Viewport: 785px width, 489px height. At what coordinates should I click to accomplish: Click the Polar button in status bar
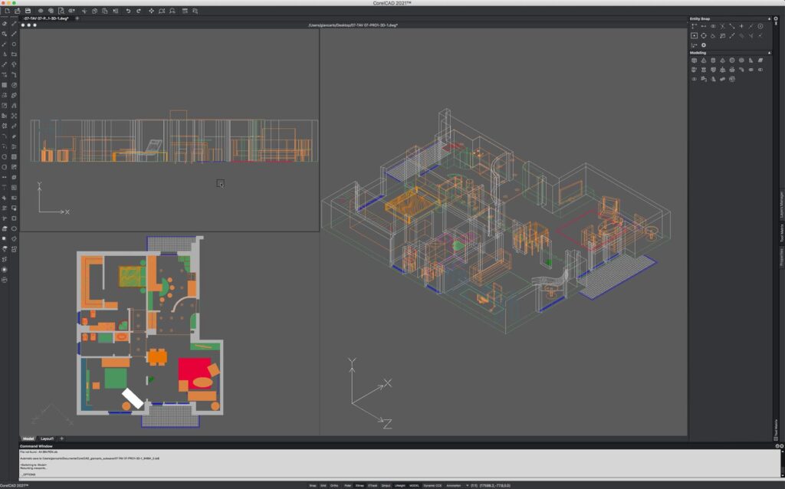click(x=347, y=485)
